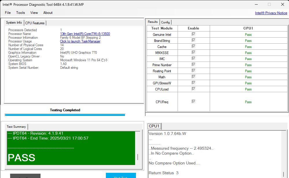
Task: Select the Test Summary tab
Action: point(16,127)
